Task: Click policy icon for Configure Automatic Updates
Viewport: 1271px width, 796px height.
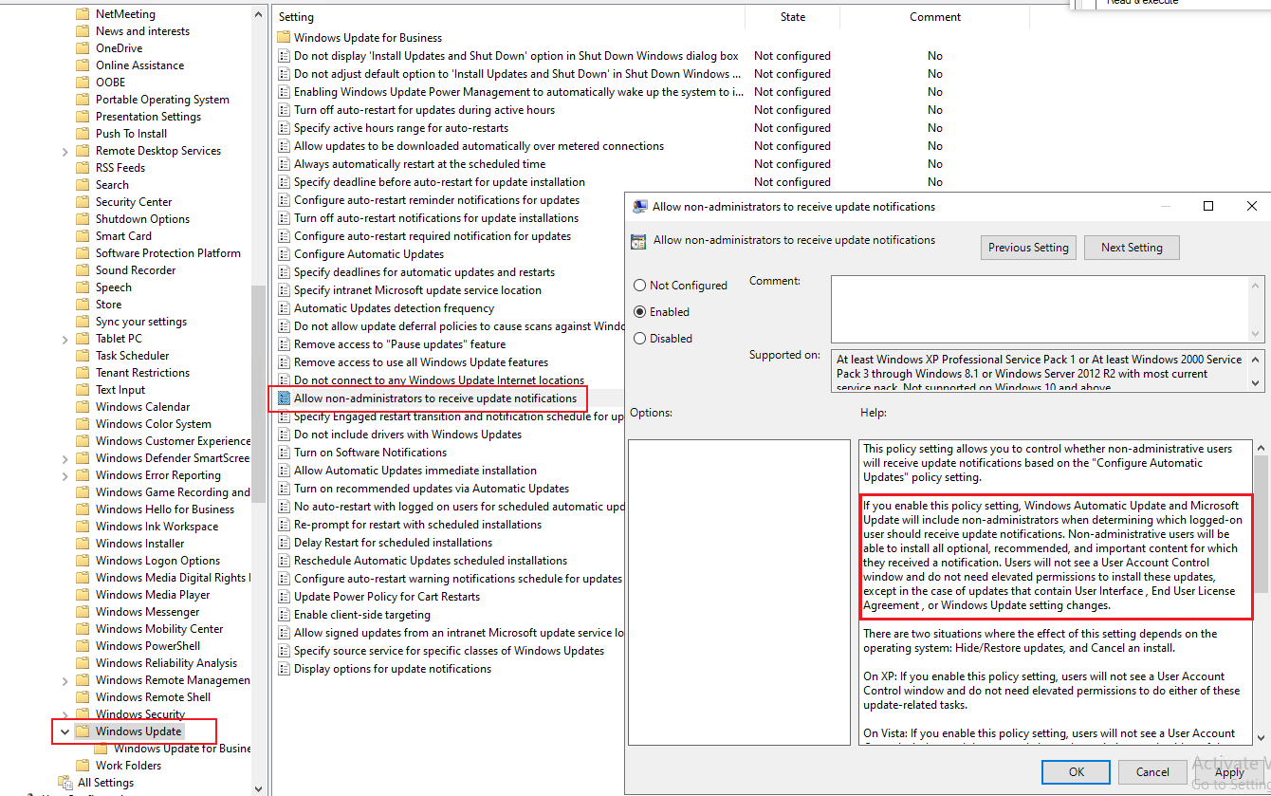Action: click(x=284, y=254)
